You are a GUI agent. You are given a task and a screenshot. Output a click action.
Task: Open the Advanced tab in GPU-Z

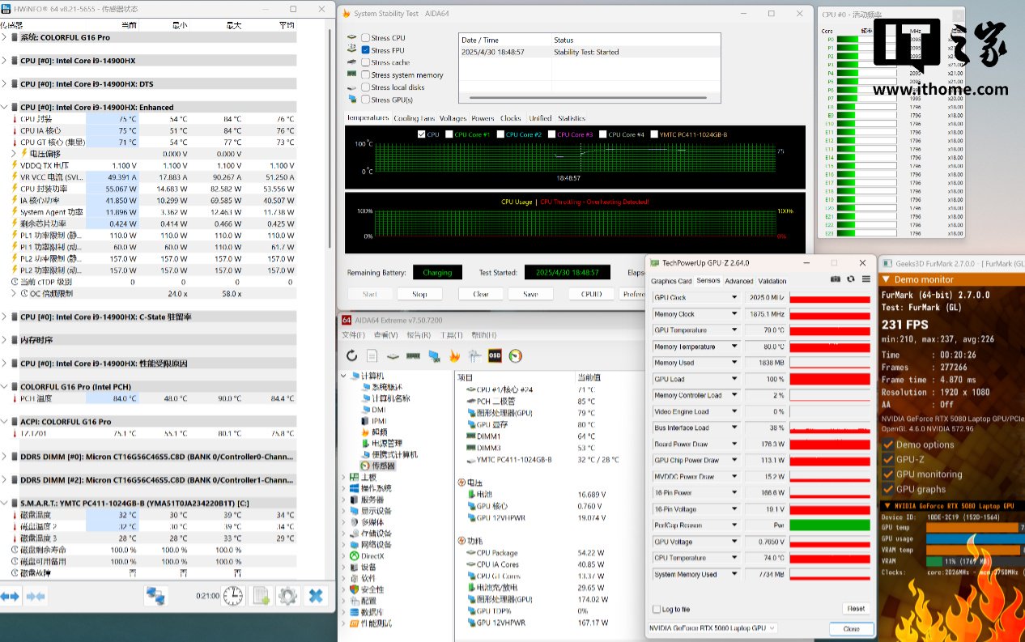[x=738, y=281]
